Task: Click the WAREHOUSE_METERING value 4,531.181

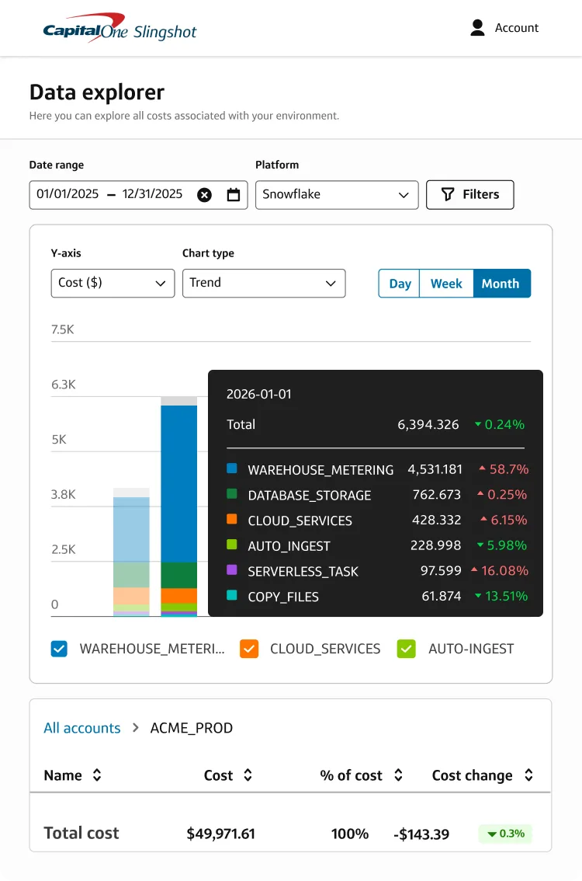Action: point(435,469)
